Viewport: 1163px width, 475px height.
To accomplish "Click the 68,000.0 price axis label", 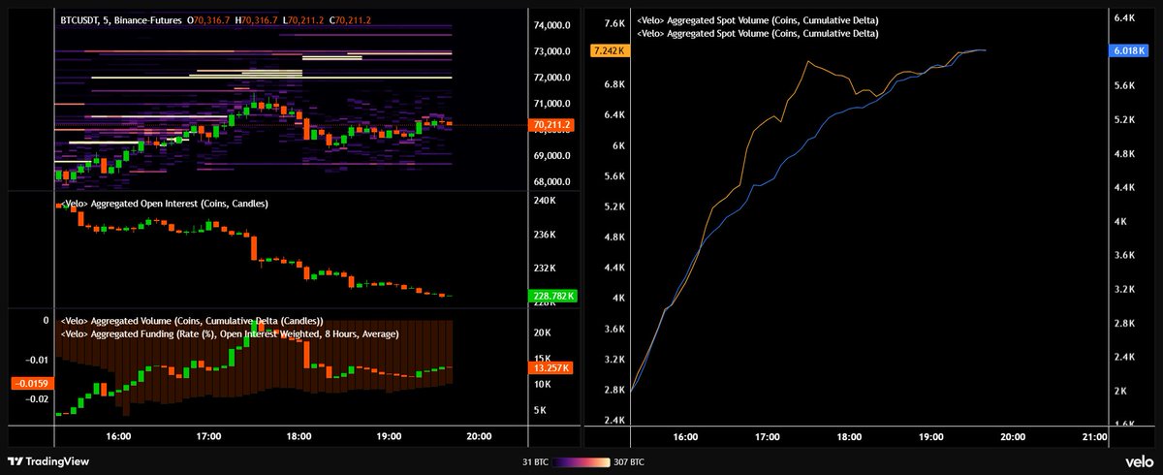I will point(552,182).
